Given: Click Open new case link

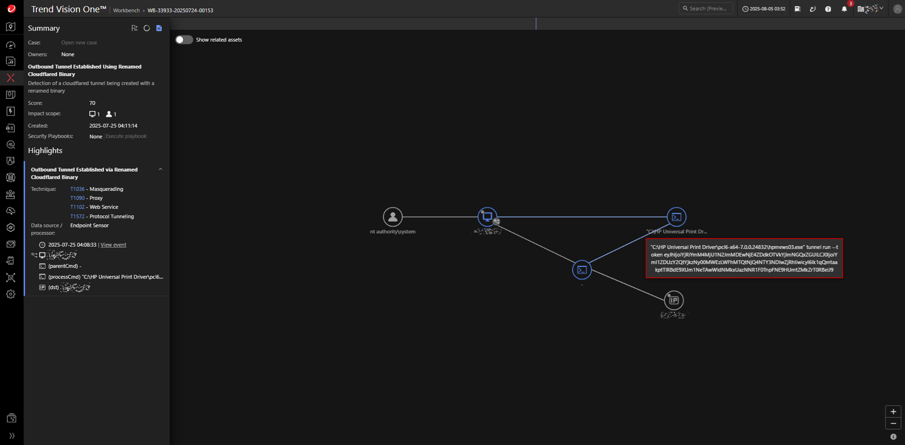Looking at the screenshot, I should (79, 42).
